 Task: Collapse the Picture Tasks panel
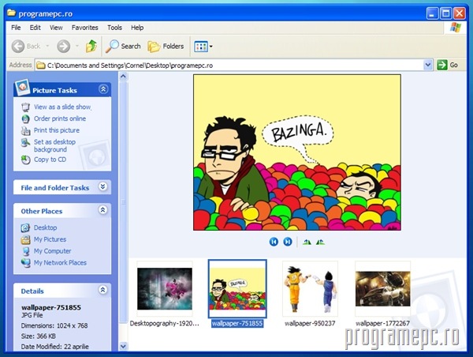103,89
